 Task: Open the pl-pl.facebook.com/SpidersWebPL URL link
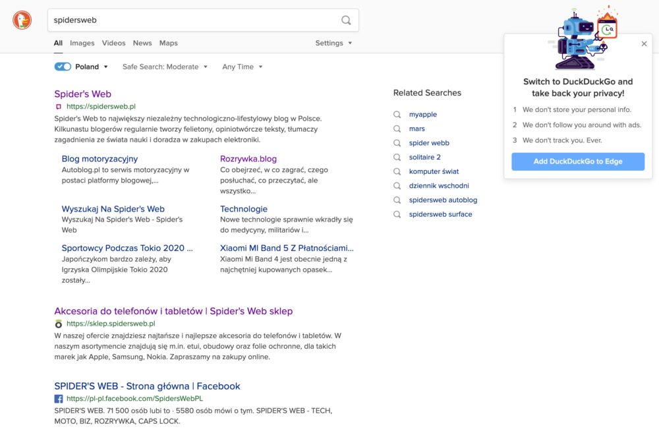click(134, 399)
